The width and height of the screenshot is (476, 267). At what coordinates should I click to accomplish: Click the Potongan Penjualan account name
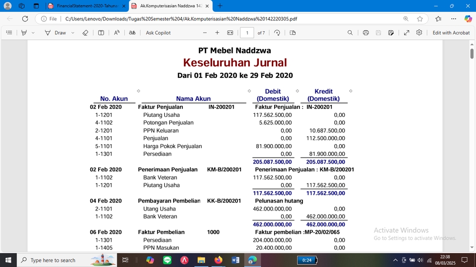pyautogui.click(x=168, y=122)
